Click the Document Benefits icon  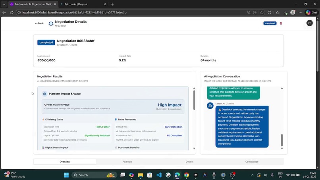pyautogui.click(x=116, y=147)
